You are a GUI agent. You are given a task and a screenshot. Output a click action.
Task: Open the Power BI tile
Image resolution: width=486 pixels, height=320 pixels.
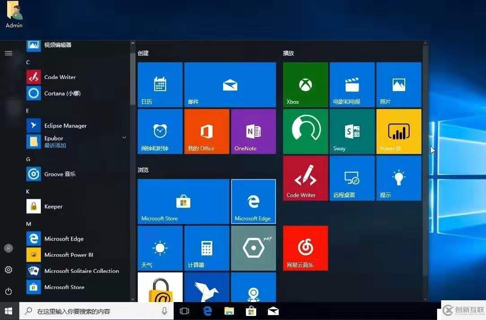tap(398, 131)
